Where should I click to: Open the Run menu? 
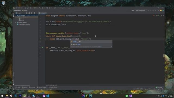(40, 8)
